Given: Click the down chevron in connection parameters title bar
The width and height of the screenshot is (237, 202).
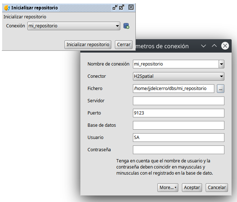Looking at the screenshot, I should [204, 46].
